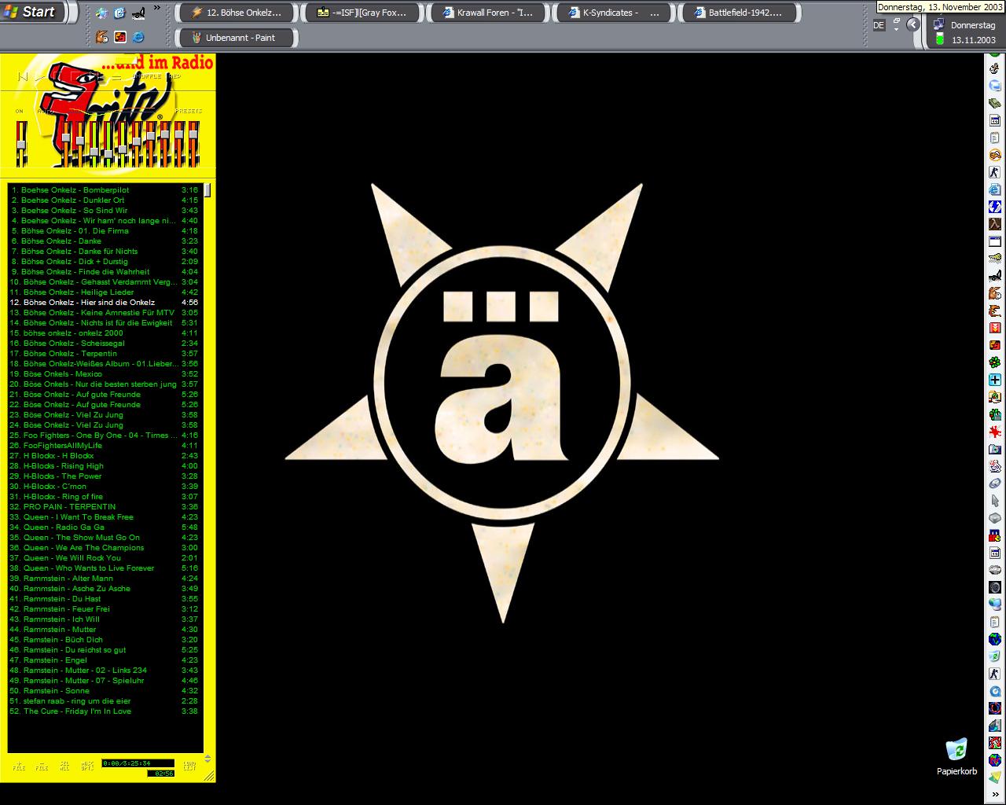Switch to Unbenannt - Paint taskbar button
The height and width of the screenshot is (805, 1006).
click(235, 37)
